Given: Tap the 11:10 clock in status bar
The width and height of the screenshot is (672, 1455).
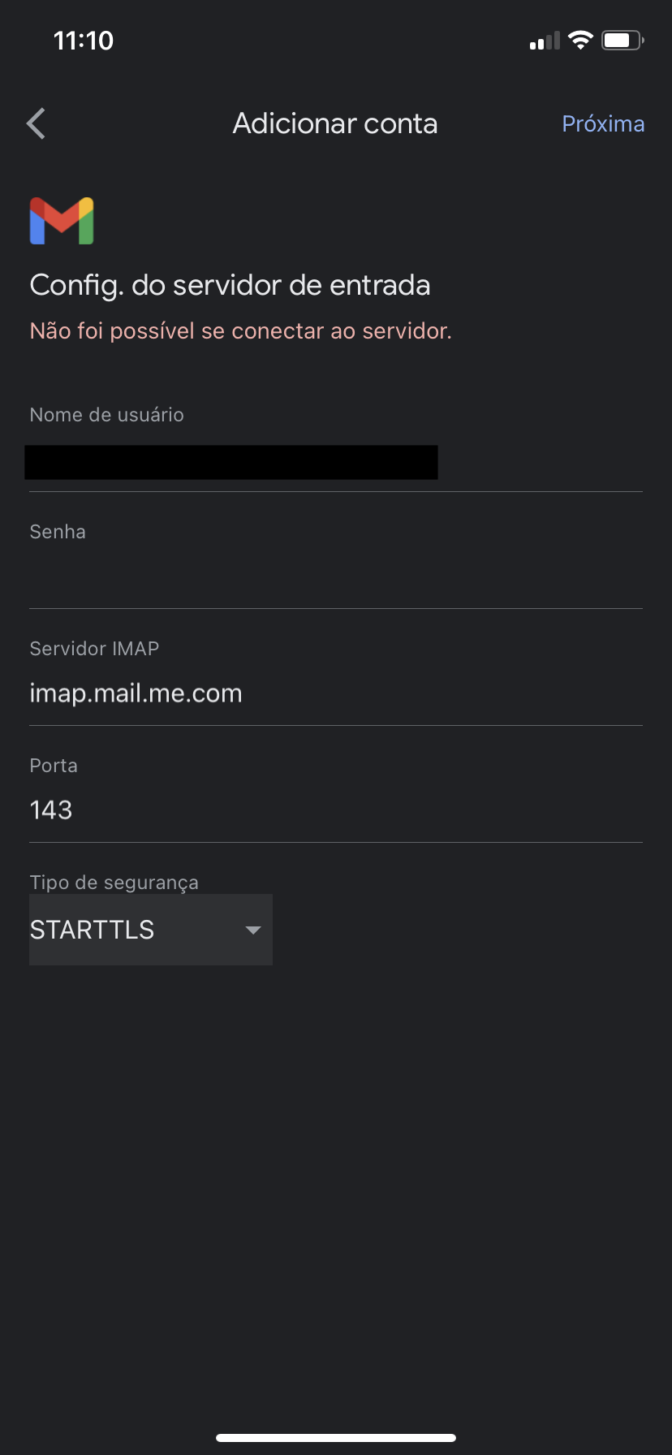Looking at the screenshot, I should 84,41.
